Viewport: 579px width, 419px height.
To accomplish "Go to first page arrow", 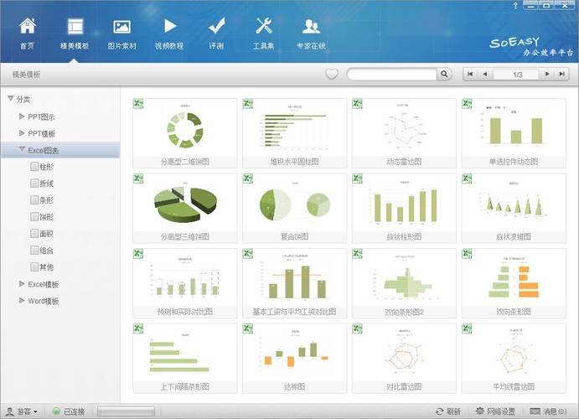I will 470,75.
